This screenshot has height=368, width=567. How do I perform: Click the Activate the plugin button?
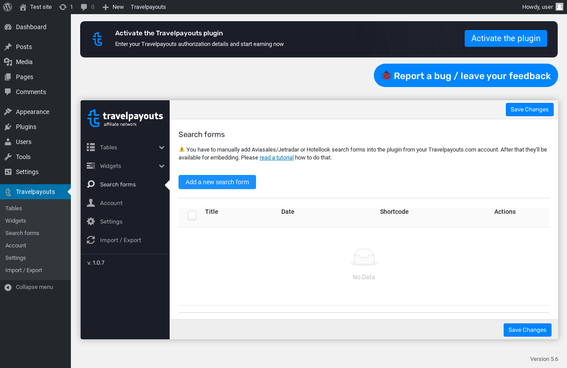[x=506, y=38]
